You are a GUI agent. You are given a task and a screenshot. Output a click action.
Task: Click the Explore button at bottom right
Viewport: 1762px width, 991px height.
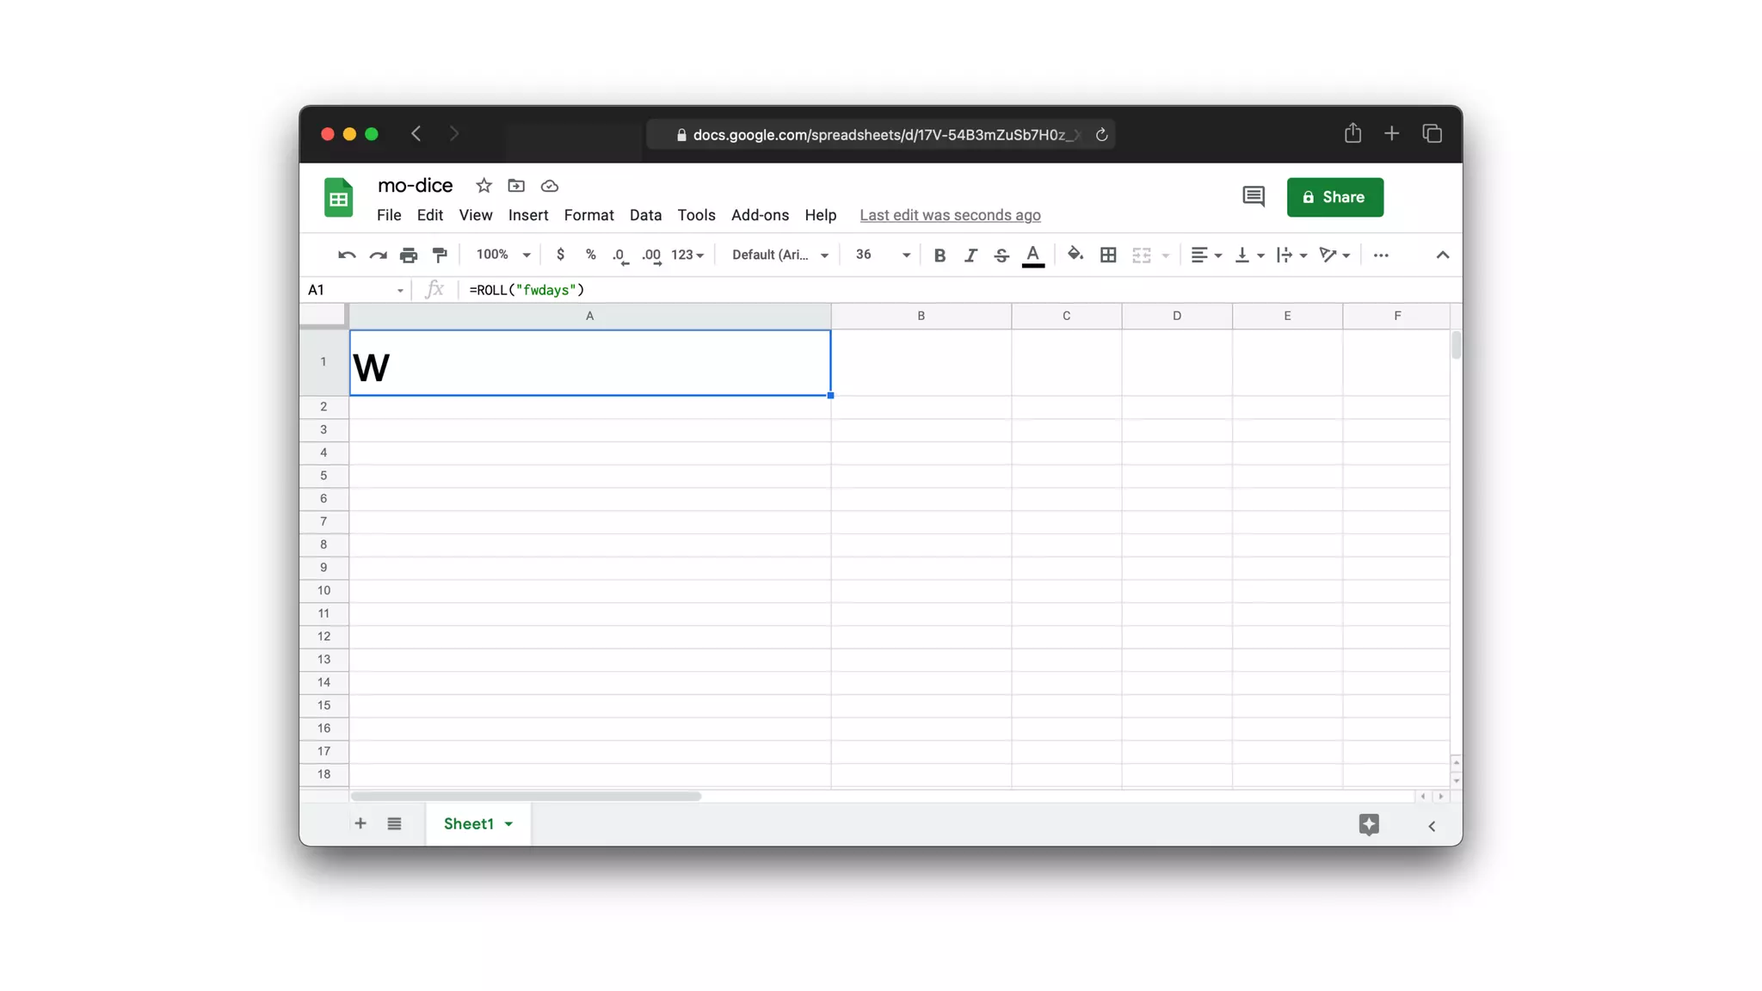pos(1369,824)
